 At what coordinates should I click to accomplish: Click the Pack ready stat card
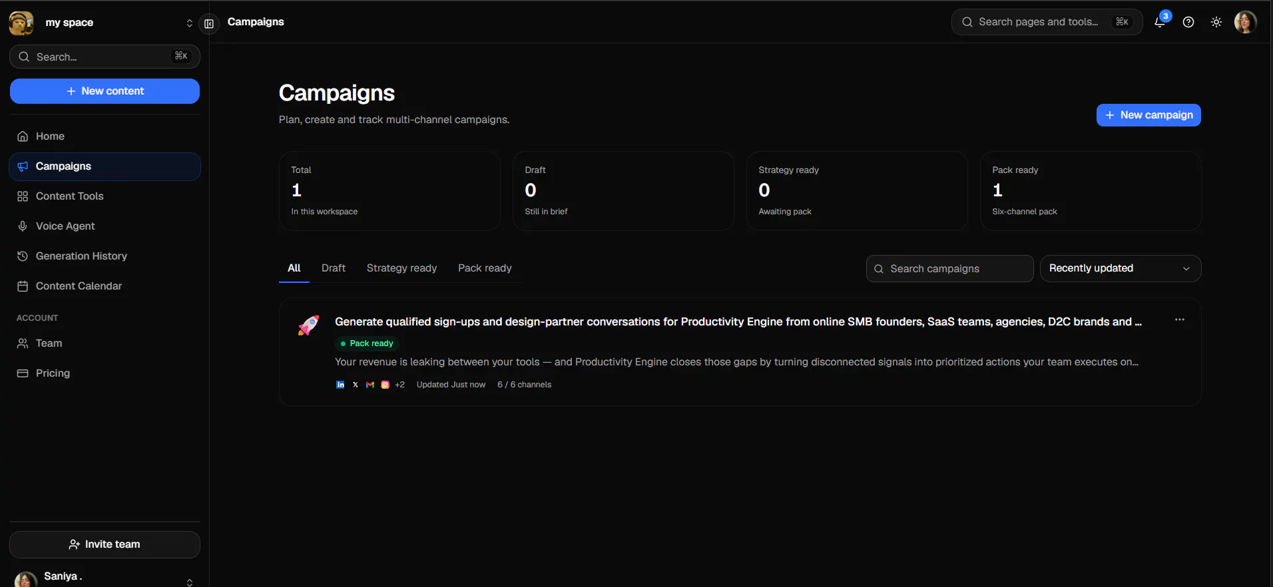(1091, 191)
